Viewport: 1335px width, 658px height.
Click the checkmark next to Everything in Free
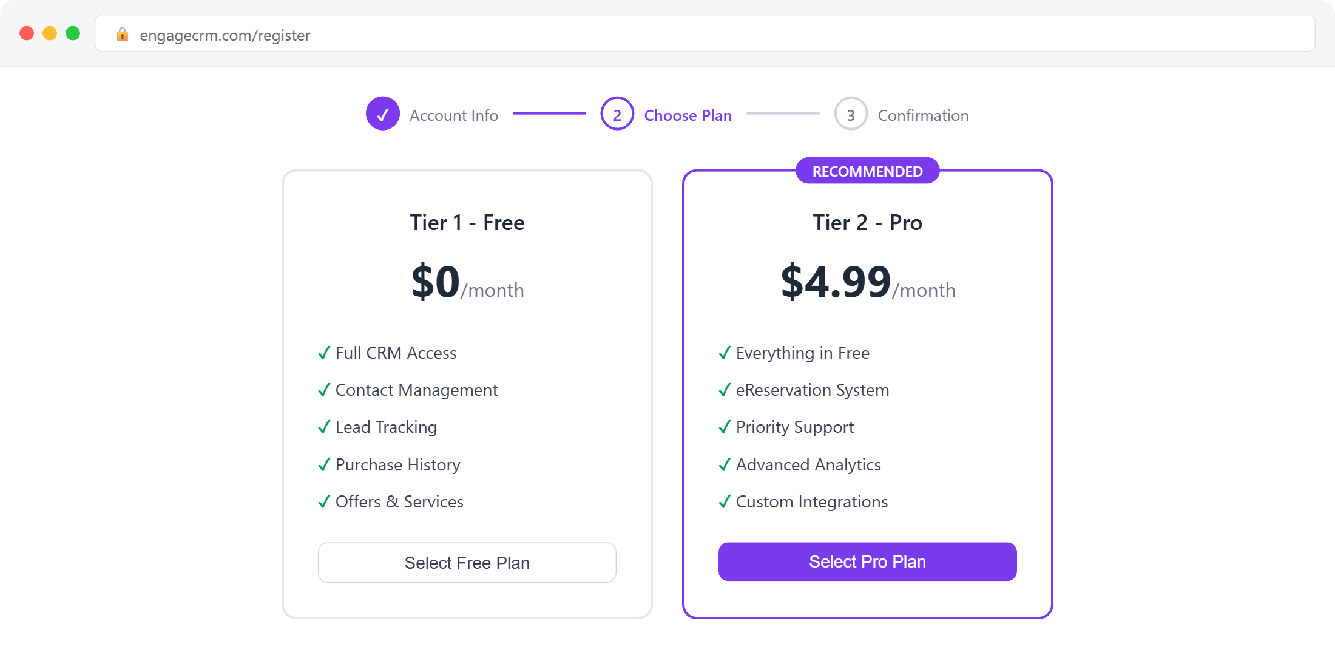[724, 353]
